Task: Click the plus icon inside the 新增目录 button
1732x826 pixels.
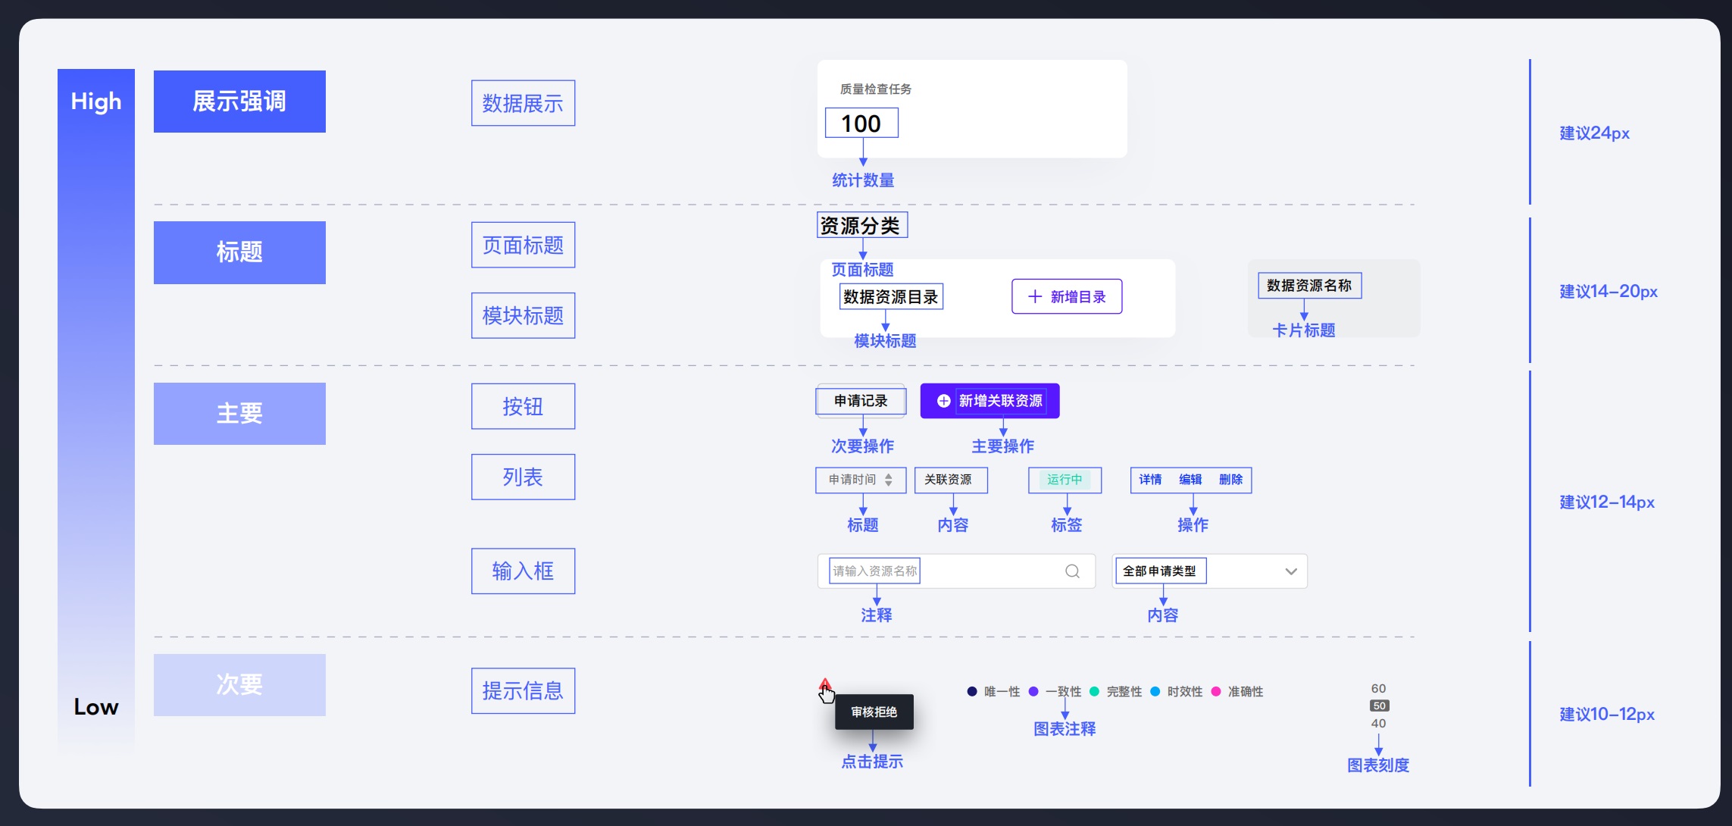Action: [1036, 296]
